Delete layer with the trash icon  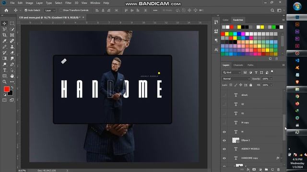coord(278,170)
